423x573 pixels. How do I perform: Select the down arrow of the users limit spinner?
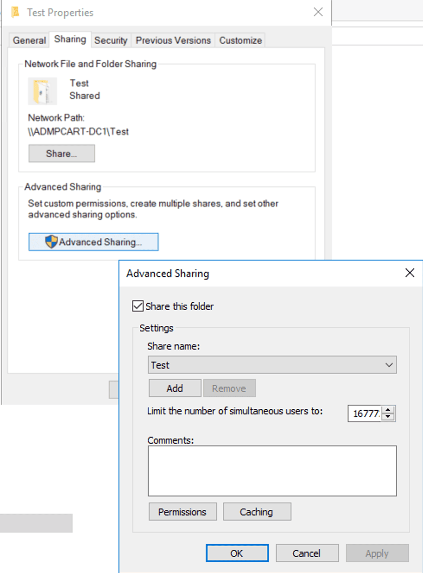[389, 417]
